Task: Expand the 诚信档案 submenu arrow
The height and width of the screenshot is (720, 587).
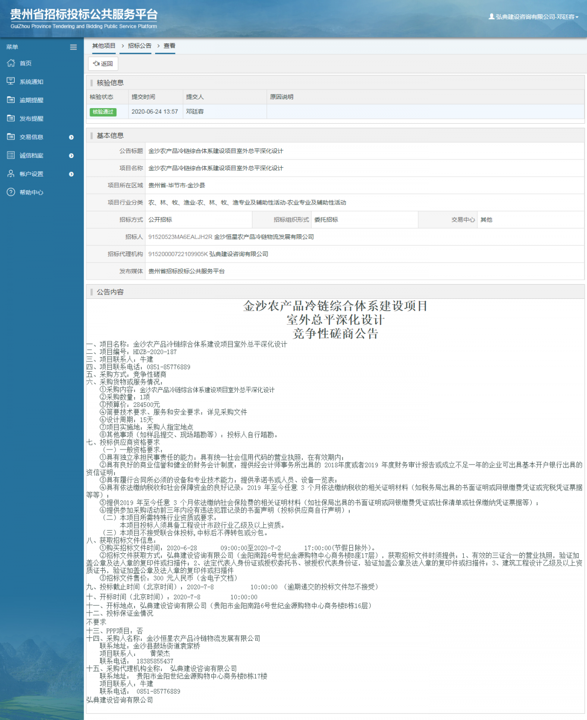Action: pyautogui.click(x=71, y=156)
